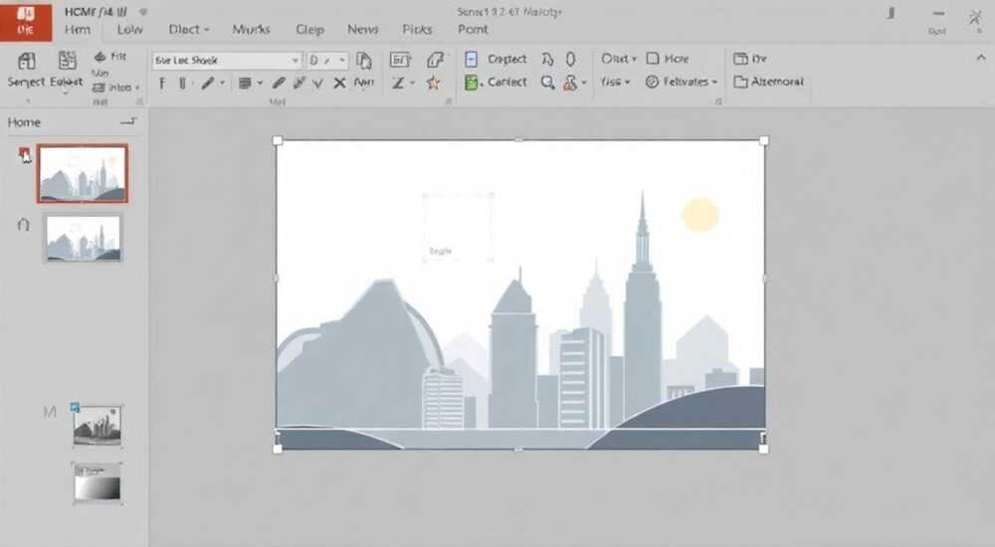Click the red person shape icon
The image size is (995, 547).
click(570, 82)
